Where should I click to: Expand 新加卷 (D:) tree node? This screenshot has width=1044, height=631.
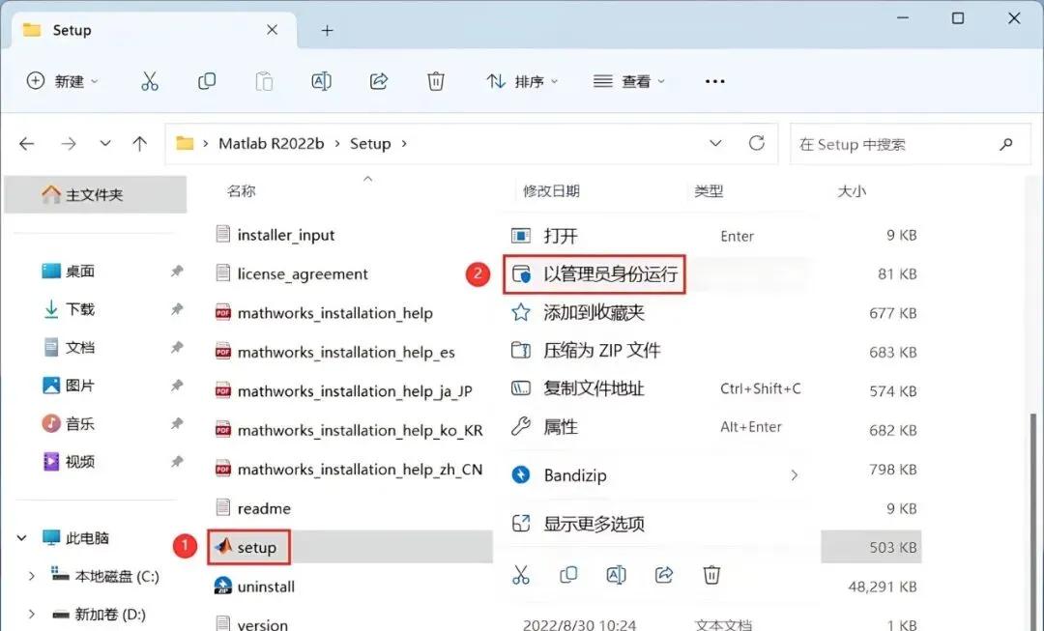pyautogui.click(x=31, y=615)
